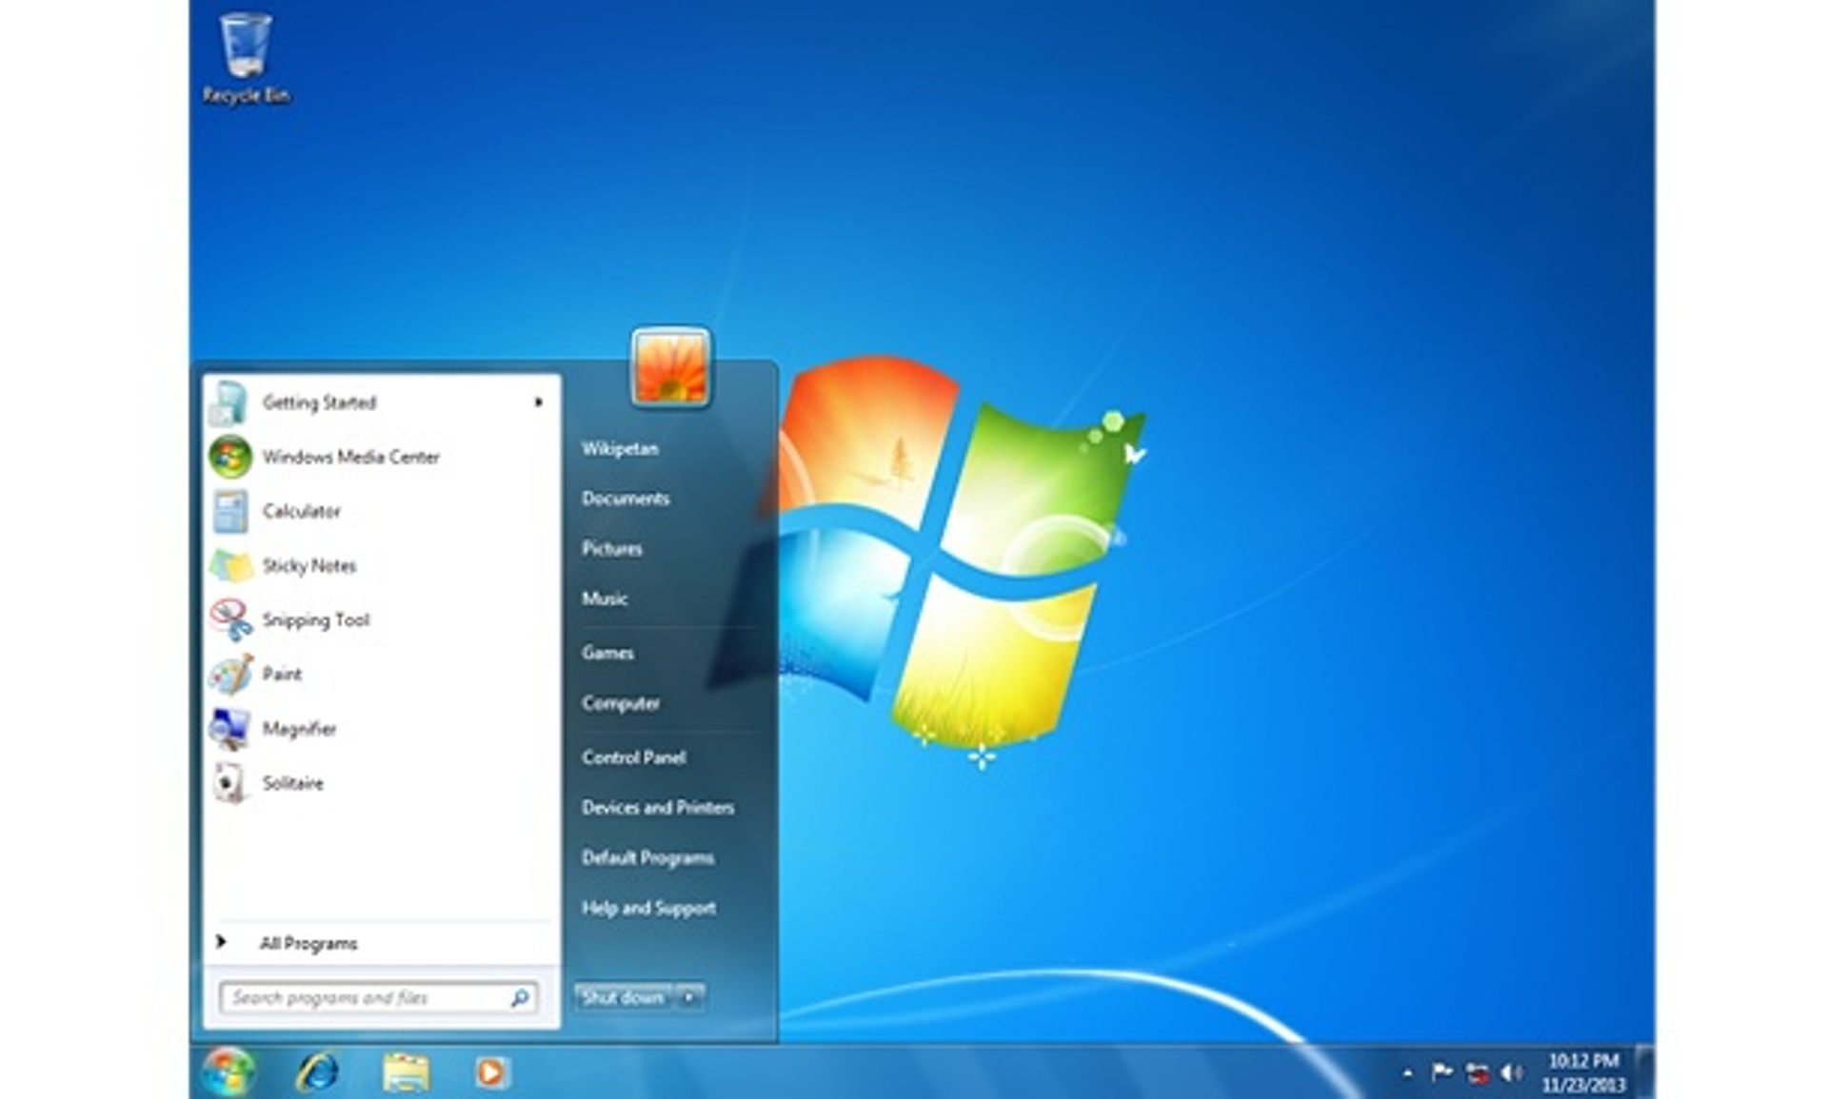Click the user account flower picture

point(670,367)
